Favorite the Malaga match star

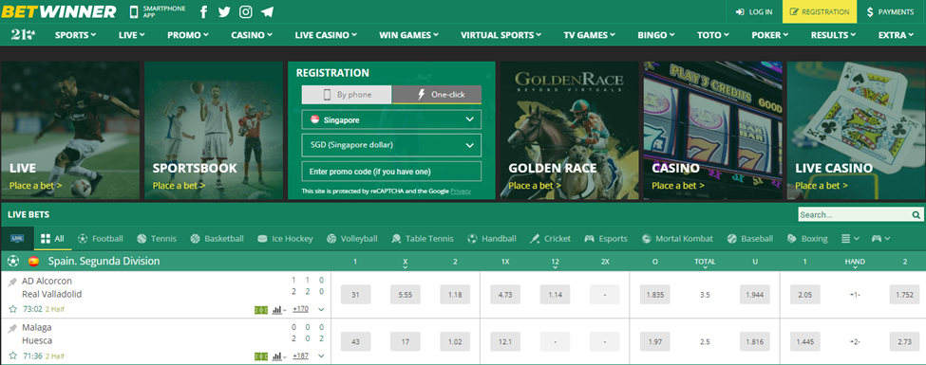point(12,356)
